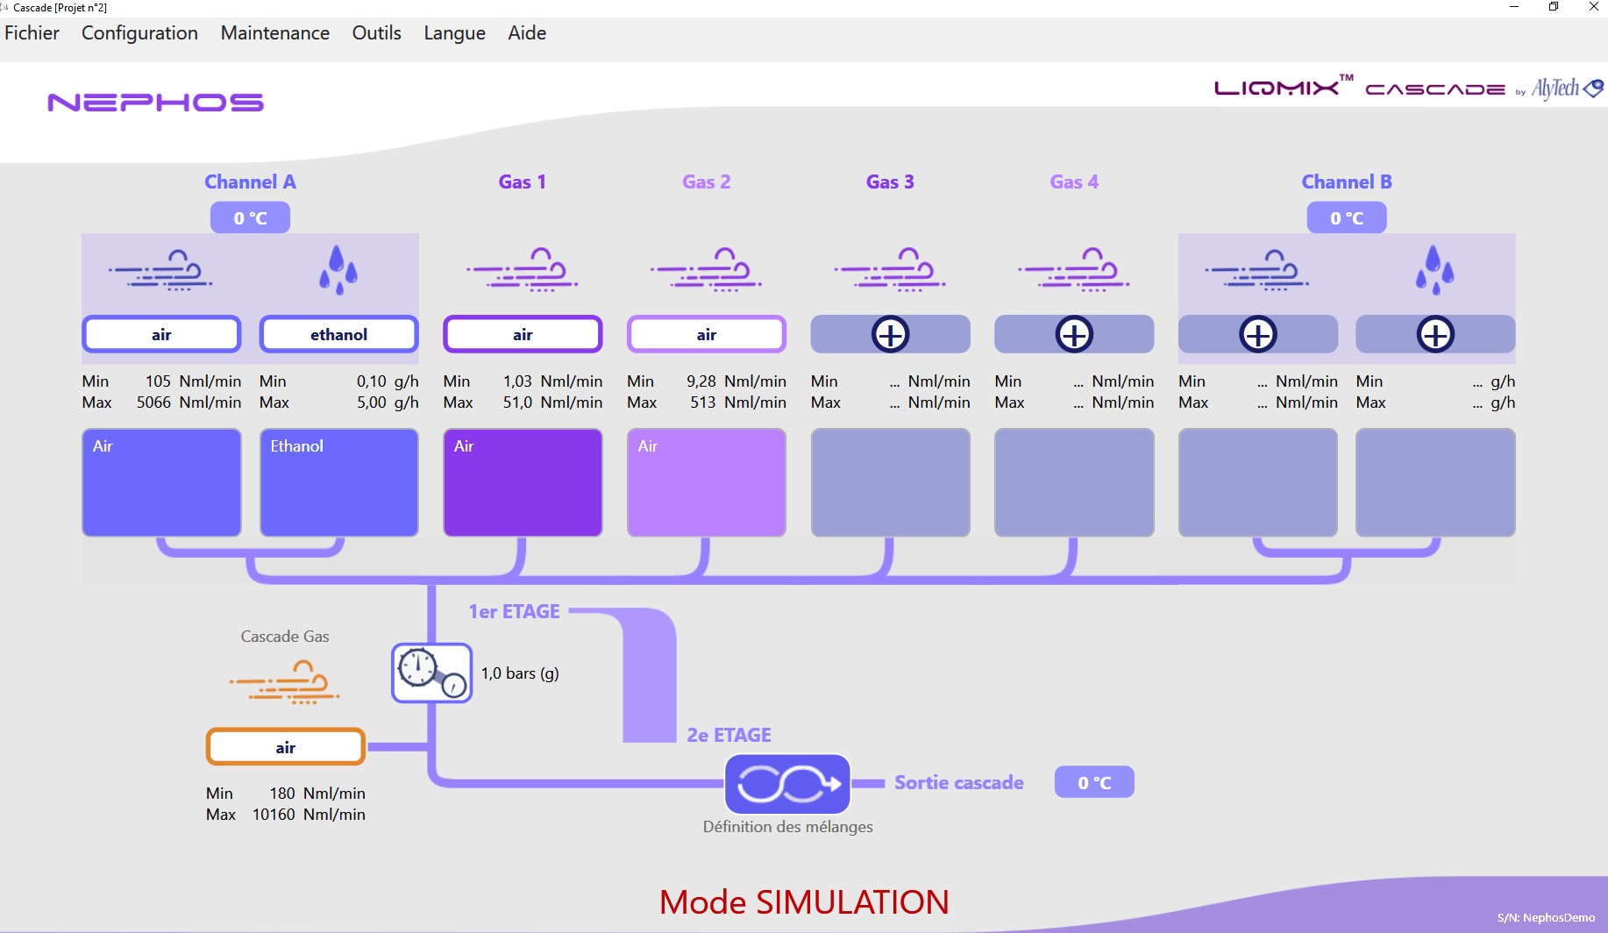Add a gas to the Gas 4 channel
1608x933 pixels.
click(1073, 334)
